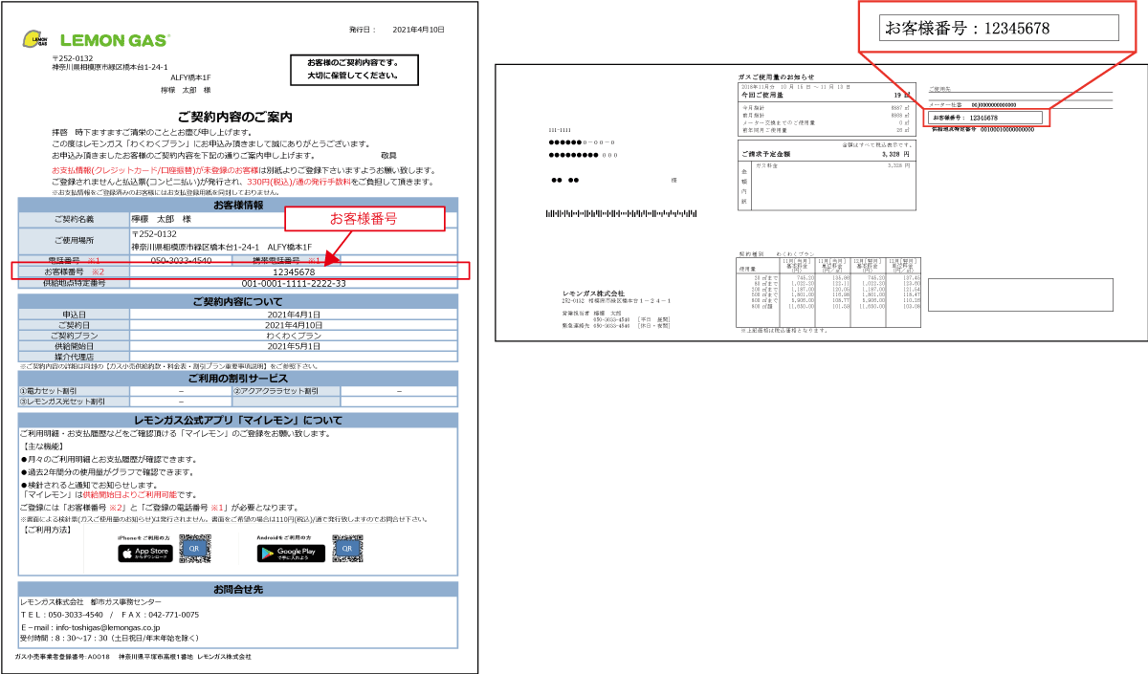The width and height of the screenshot is (1148, 674).
Task: Click the green LEMON GAS wordmark
Action: [x=115, y=40]
